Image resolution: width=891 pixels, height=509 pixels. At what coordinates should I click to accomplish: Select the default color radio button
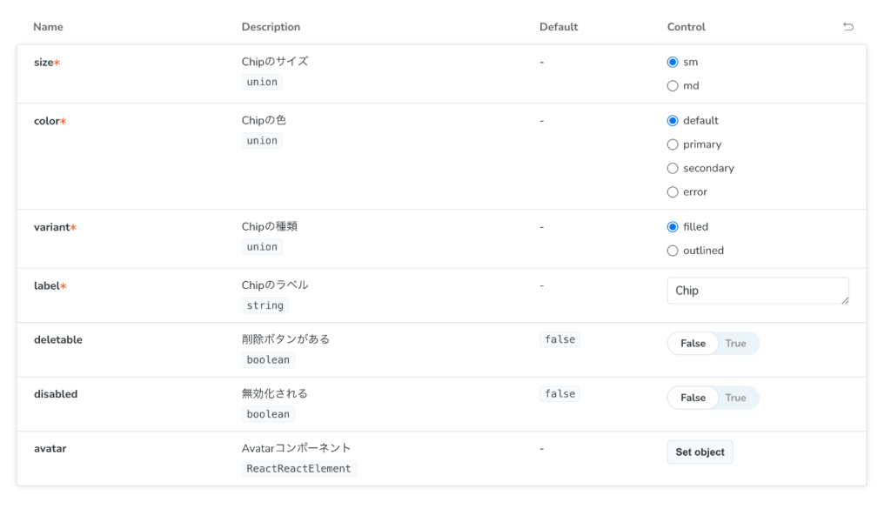coord(673,121)
